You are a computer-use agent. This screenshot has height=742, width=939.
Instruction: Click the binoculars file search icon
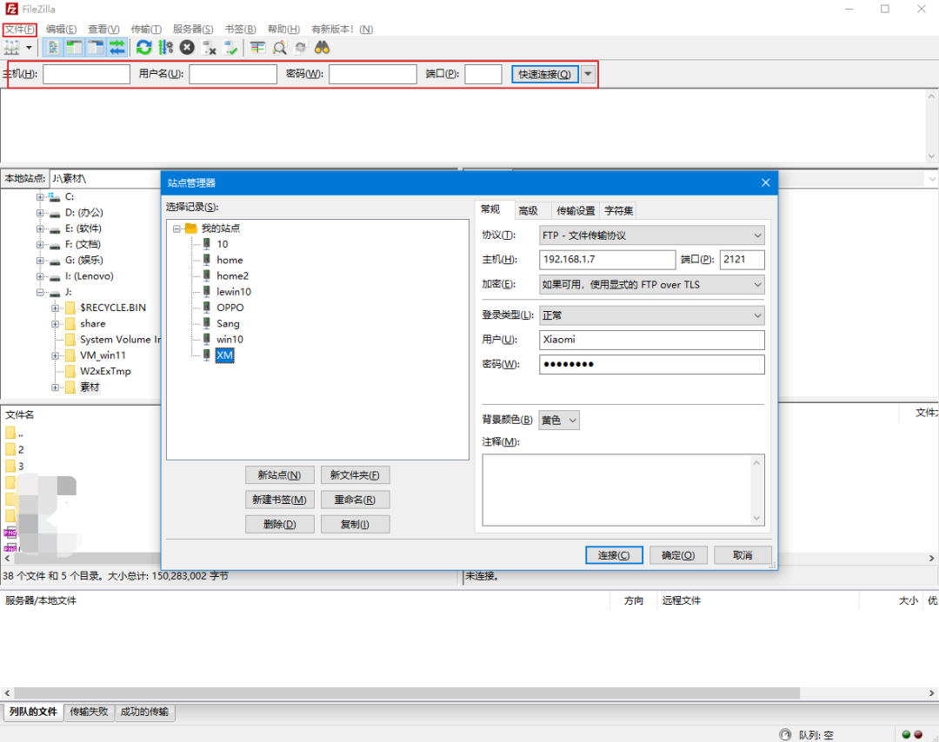[x=323, y=47]
